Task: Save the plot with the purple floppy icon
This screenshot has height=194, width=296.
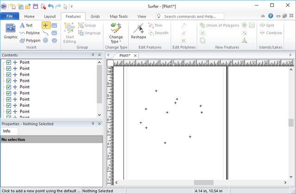Action: pos(36,6)
